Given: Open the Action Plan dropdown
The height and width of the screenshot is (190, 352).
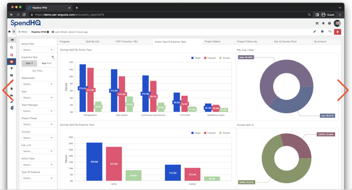Looking at the screenshot, I should pos(38,50).
